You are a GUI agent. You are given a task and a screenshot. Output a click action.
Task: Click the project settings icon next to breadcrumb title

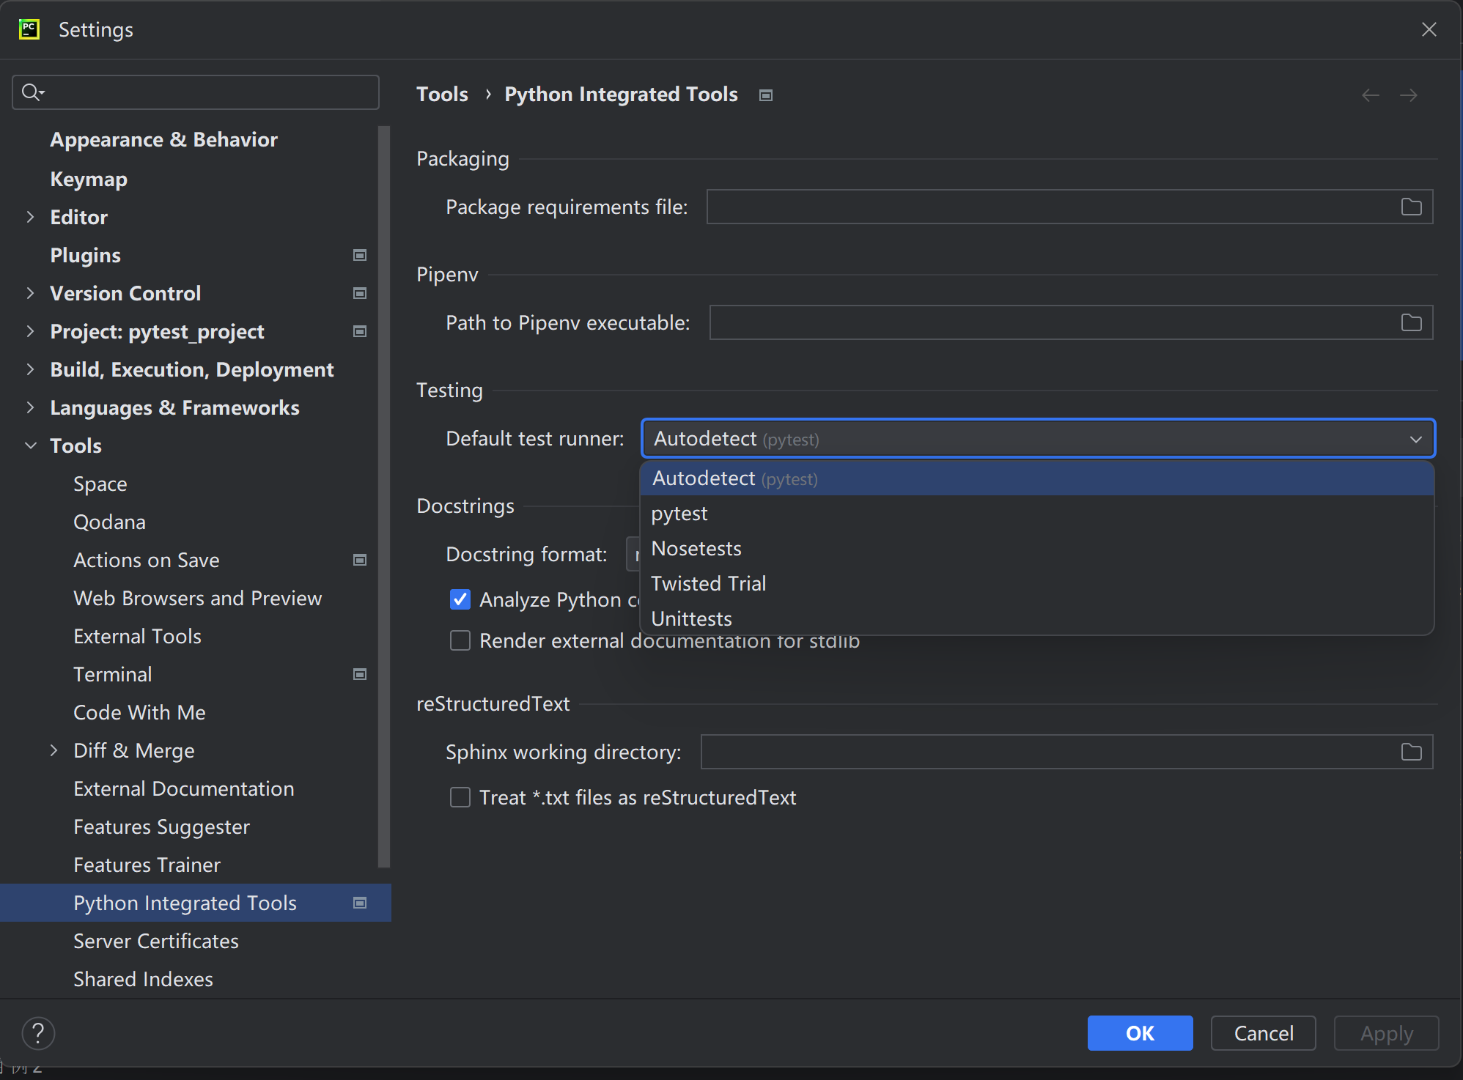pyautogui.click(x=766, y=95)
